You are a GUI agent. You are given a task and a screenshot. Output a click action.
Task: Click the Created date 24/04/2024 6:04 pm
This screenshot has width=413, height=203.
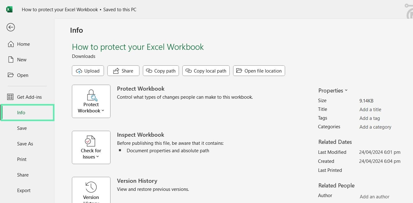click(380, 161)
